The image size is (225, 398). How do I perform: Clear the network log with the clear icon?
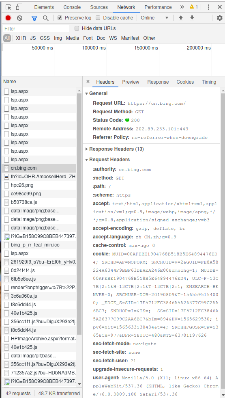20,18
